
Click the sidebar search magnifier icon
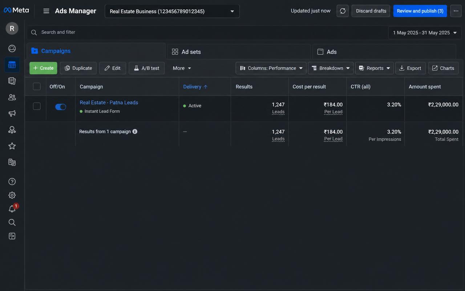12,222
